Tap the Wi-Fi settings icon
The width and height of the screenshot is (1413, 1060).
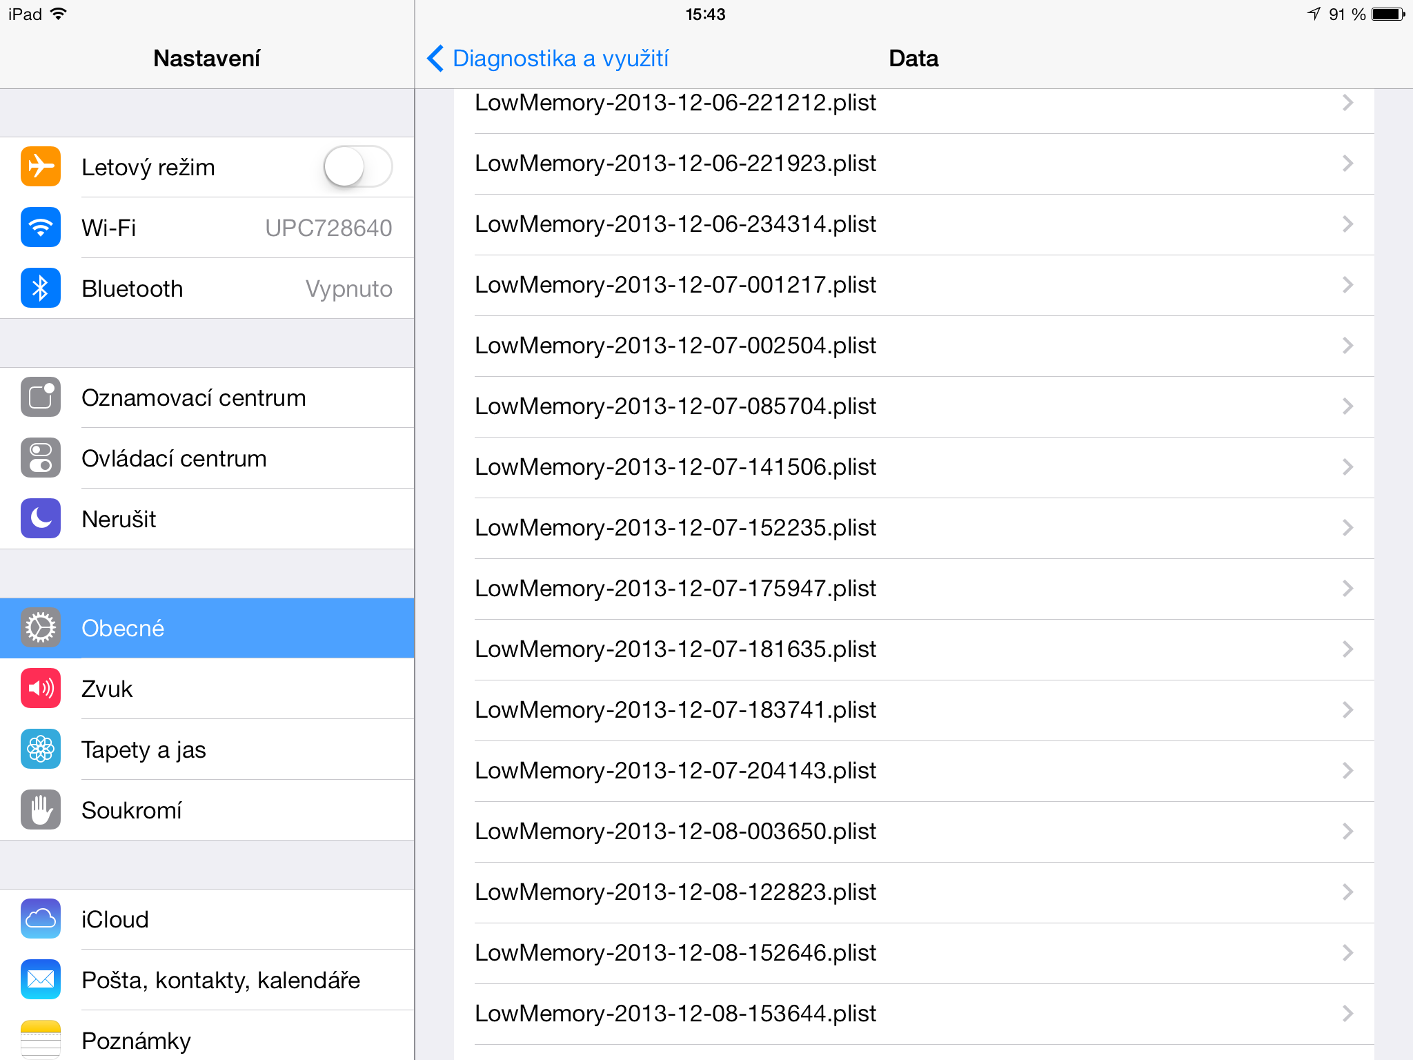(41, 227)
